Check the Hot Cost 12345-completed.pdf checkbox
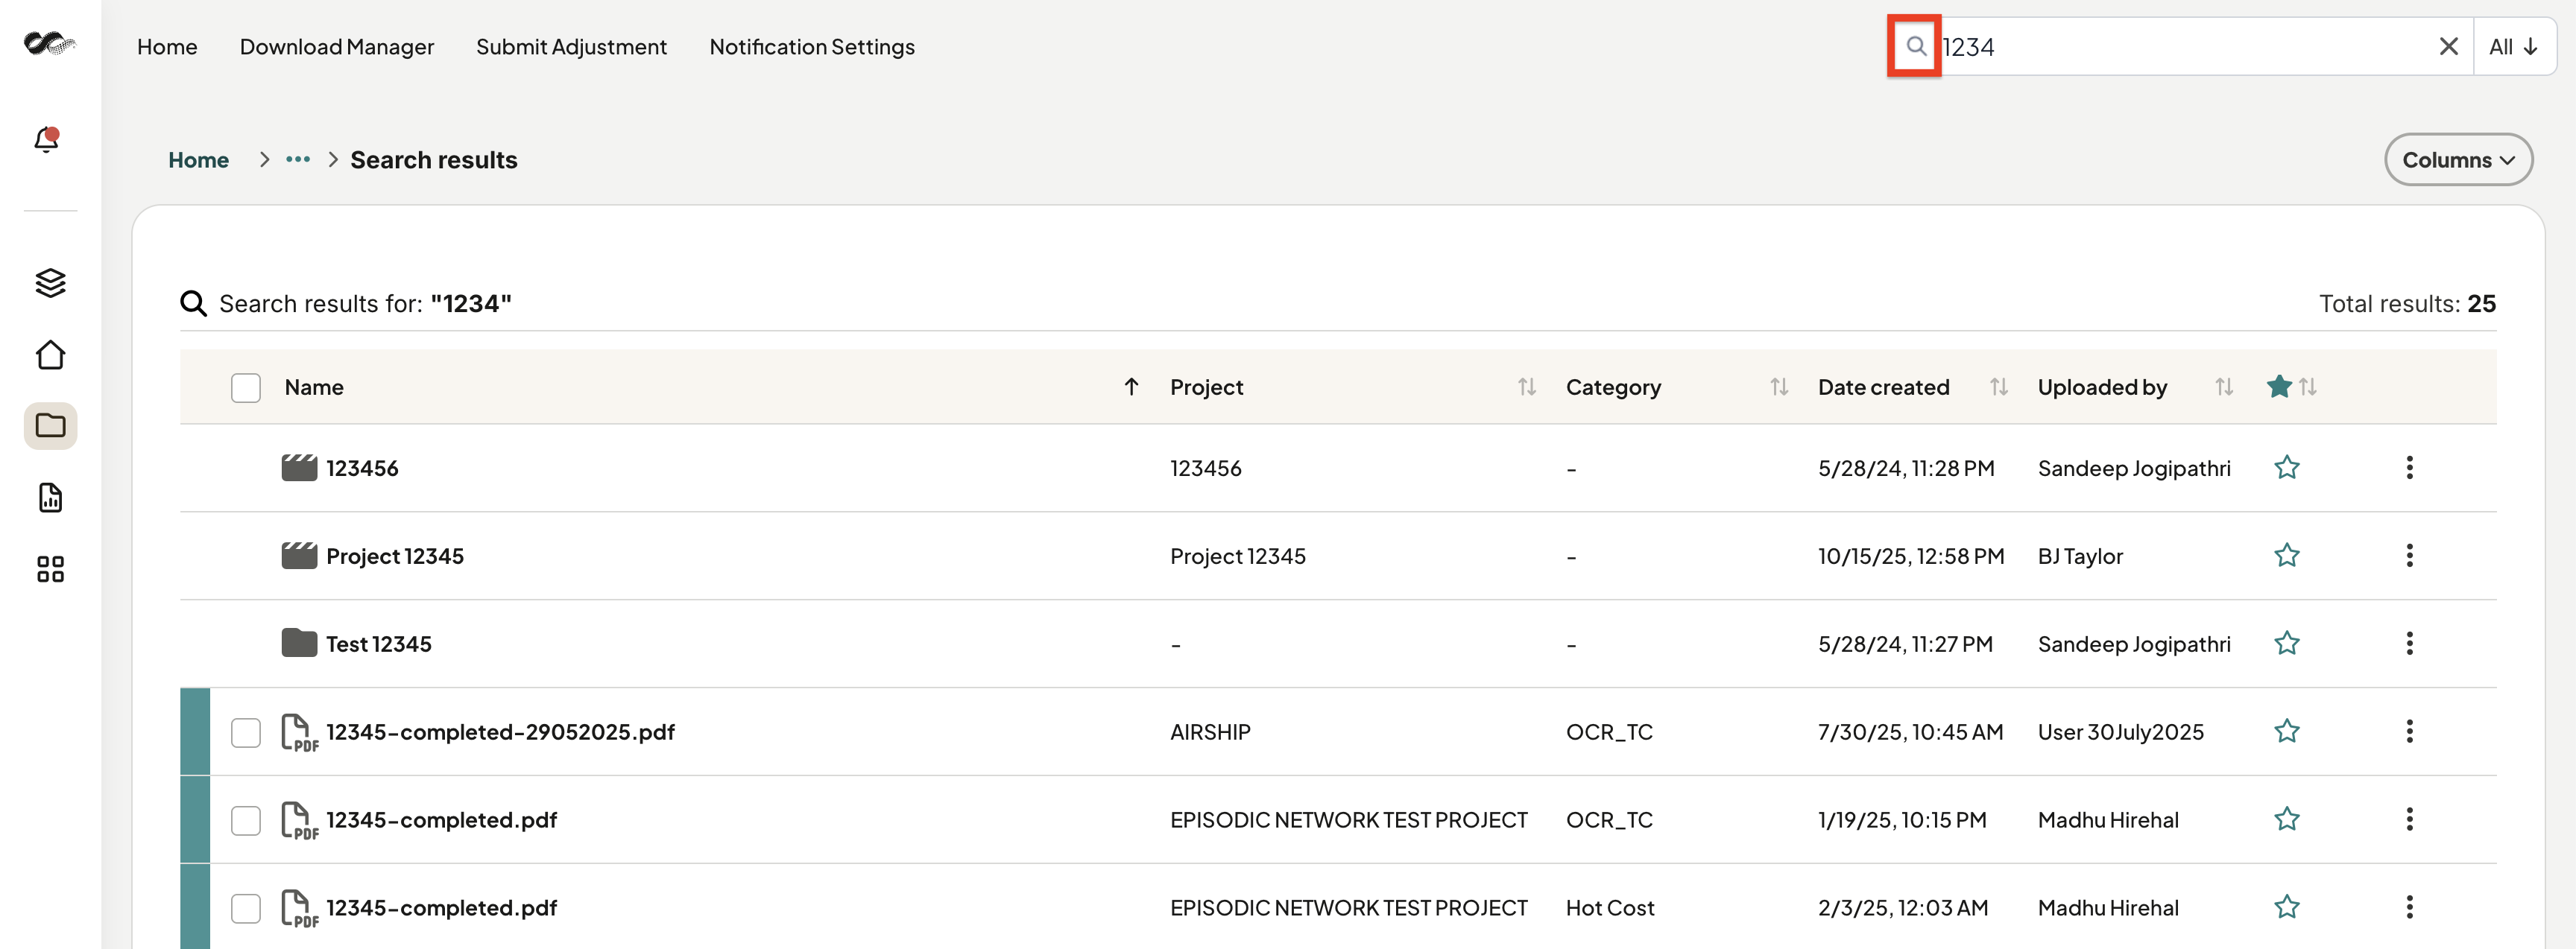The height and width of the screenshot is (949, 2576). [245, 908]
